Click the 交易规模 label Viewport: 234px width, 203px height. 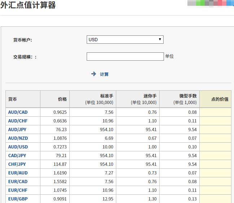tap(25, 57)
